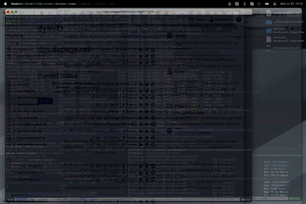This screenshot has height=204, width=306.
Task: Open the faded Develop menu
Action: [86, 4]
